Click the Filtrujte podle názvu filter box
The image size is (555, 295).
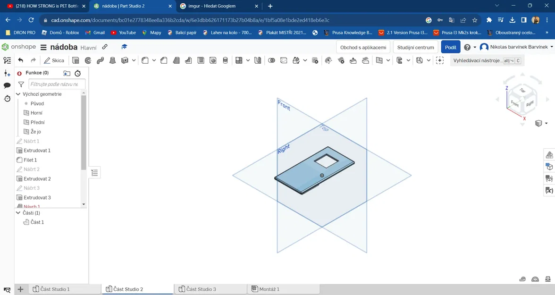coord(57,84)
